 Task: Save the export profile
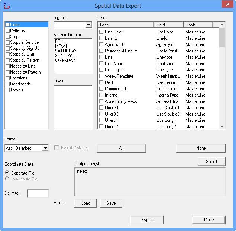(x=111, y=203)
